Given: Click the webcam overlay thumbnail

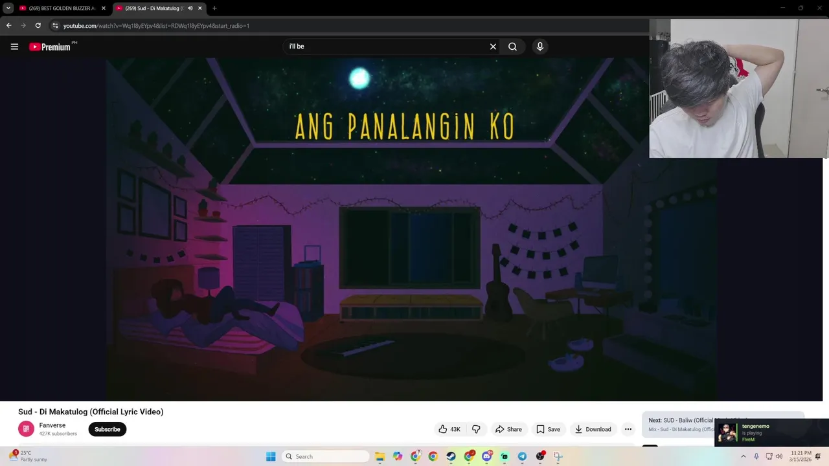Looking at the screenshot, I should click(x=739, y=88).
